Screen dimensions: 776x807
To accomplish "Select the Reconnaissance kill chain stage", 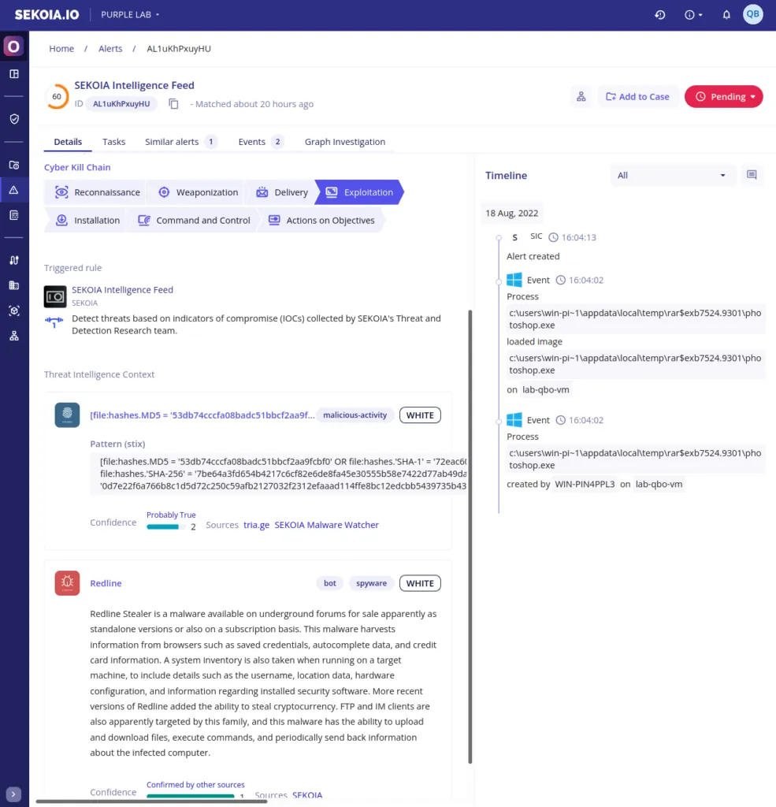I will pos(98,192).
